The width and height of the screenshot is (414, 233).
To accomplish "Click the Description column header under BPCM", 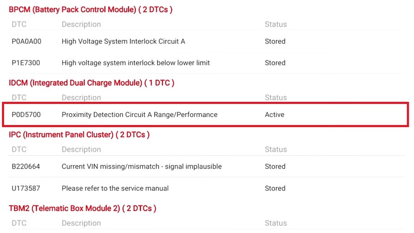I will [81, 24].
